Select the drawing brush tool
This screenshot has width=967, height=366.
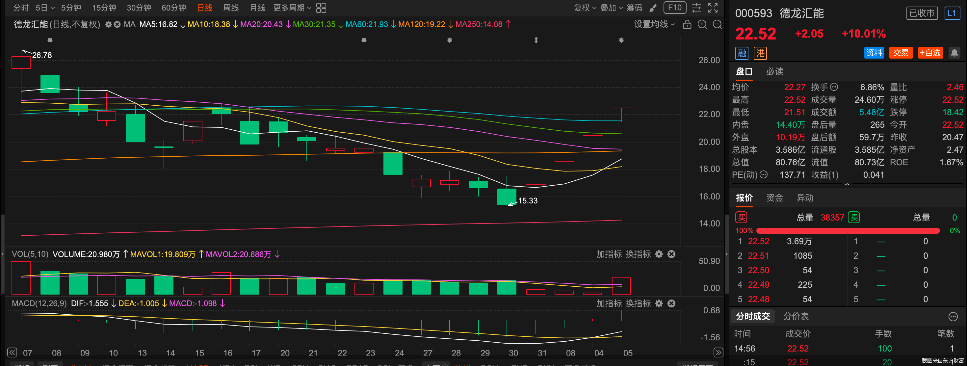click(x=653, y=8)
